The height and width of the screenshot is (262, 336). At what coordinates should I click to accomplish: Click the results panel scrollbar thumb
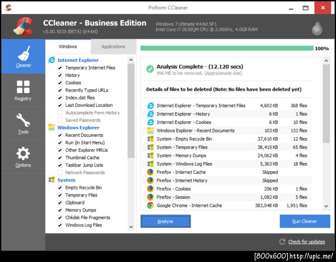pos(326,104)
